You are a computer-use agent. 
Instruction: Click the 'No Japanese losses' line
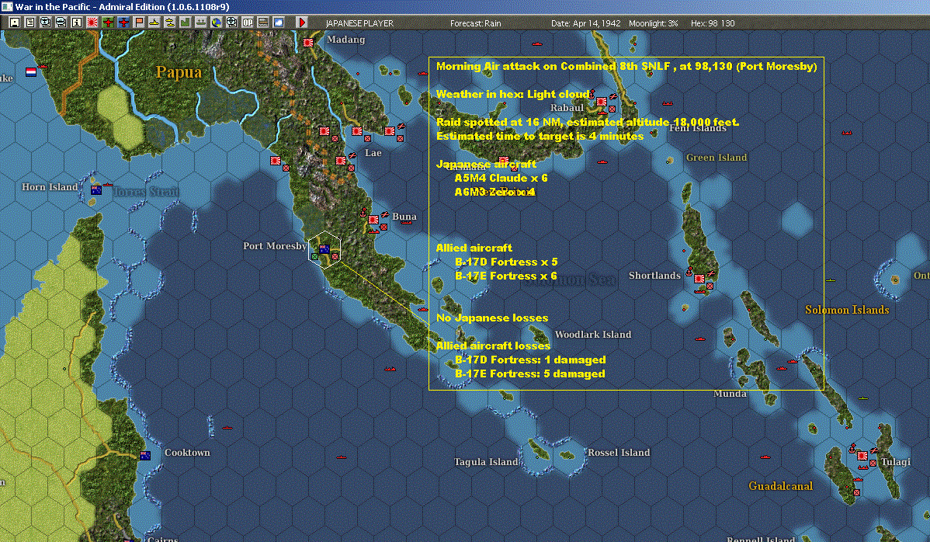click(x=492, y=318)
